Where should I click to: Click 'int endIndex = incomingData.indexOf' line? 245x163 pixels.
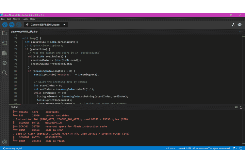point(64,89)
